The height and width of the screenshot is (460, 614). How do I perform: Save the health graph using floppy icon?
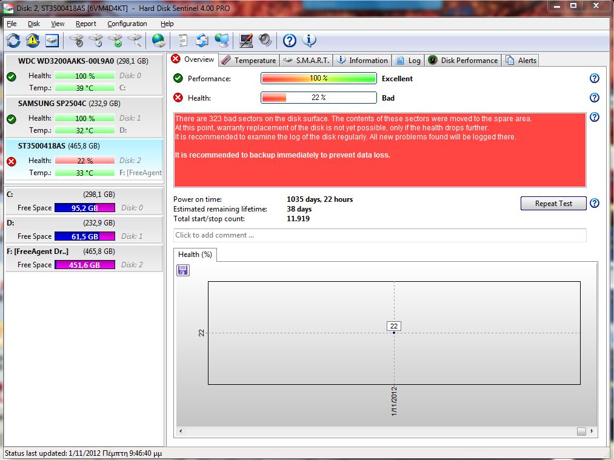[183, 270]
